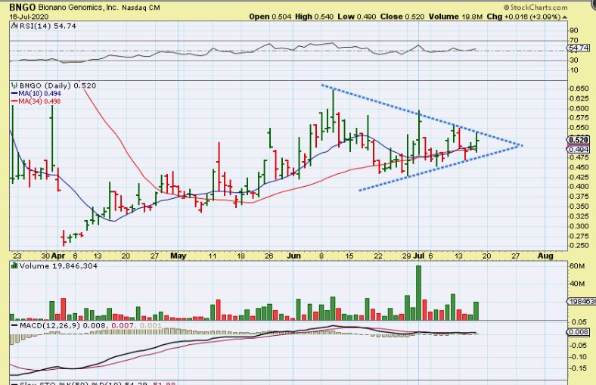The image size is (596, 385).
Task: Click the Nasdaq CM exchange label
Action: (x=141, y=8)
